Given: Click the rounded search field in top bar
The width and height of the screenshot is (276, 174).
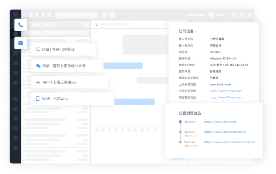Looking at the screenshot, I should click(76, 15).
